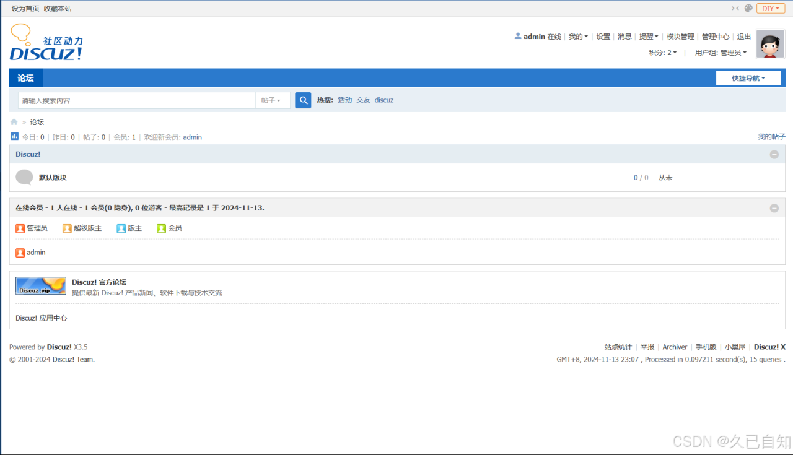Collapse the 在线会员 online members section
Screen dimensions: 793x455
[774, 208]
